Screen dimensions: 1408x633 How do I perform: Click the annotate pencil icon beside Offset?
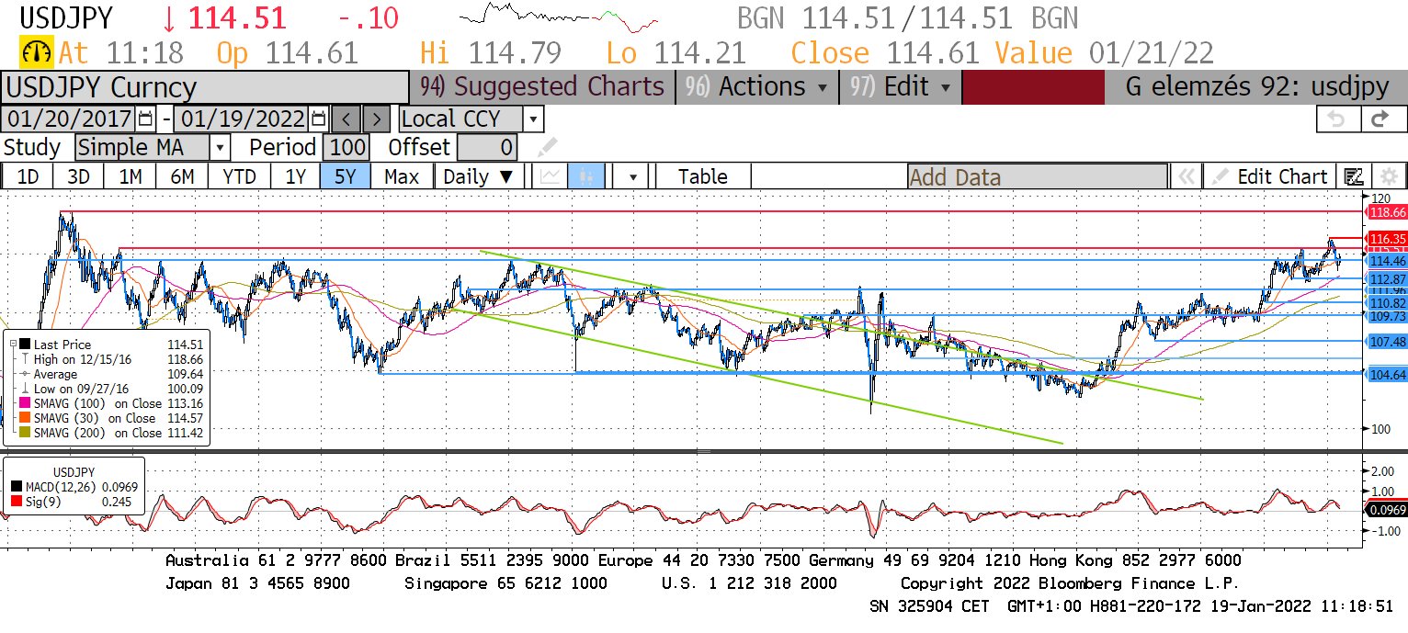(547, 147)
